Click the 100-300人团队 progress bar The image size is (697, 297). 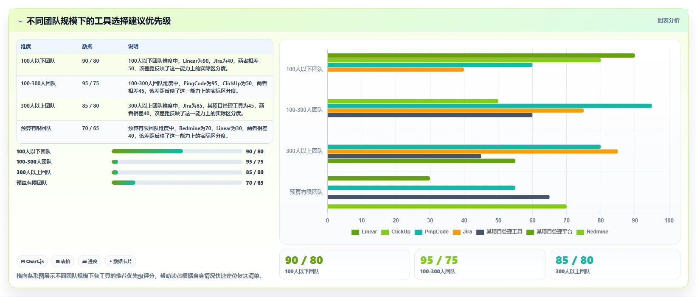click(177, 162)
